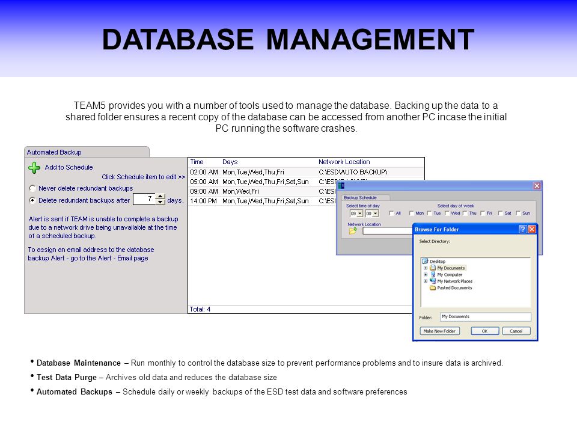This screenshot has height=433, width=577.
Task: Click OK in Browse For Folder
Action: (484, 331)
